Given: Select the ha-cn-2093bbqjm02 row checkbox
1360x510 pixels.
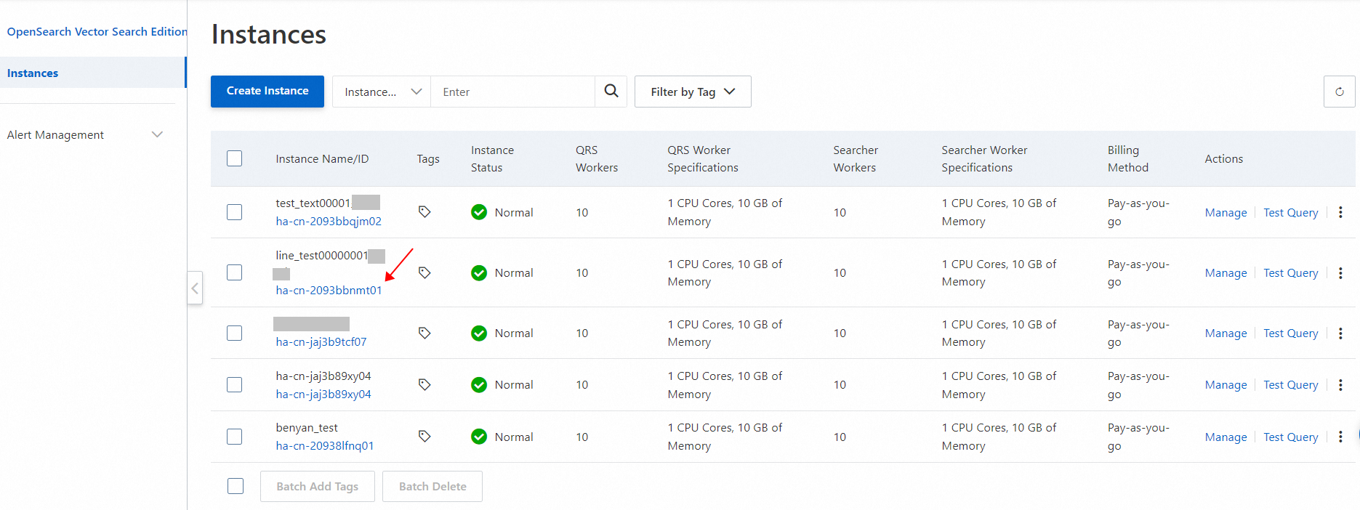Looking at the screenshot, I should [x=234, y=212].
